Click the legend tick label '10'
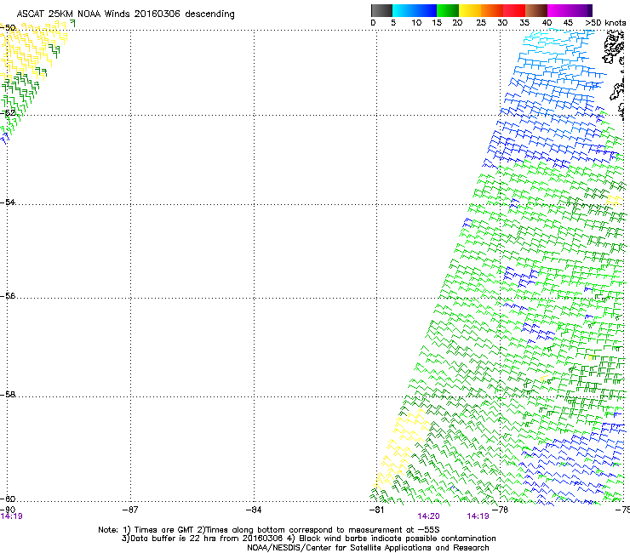630x553 pixels. pos(416,23)
